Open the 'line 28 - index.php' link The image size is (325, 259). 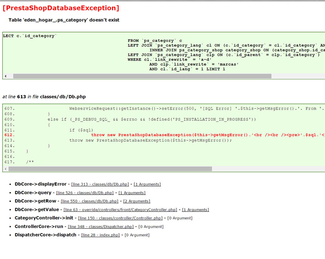pos(100,235)
